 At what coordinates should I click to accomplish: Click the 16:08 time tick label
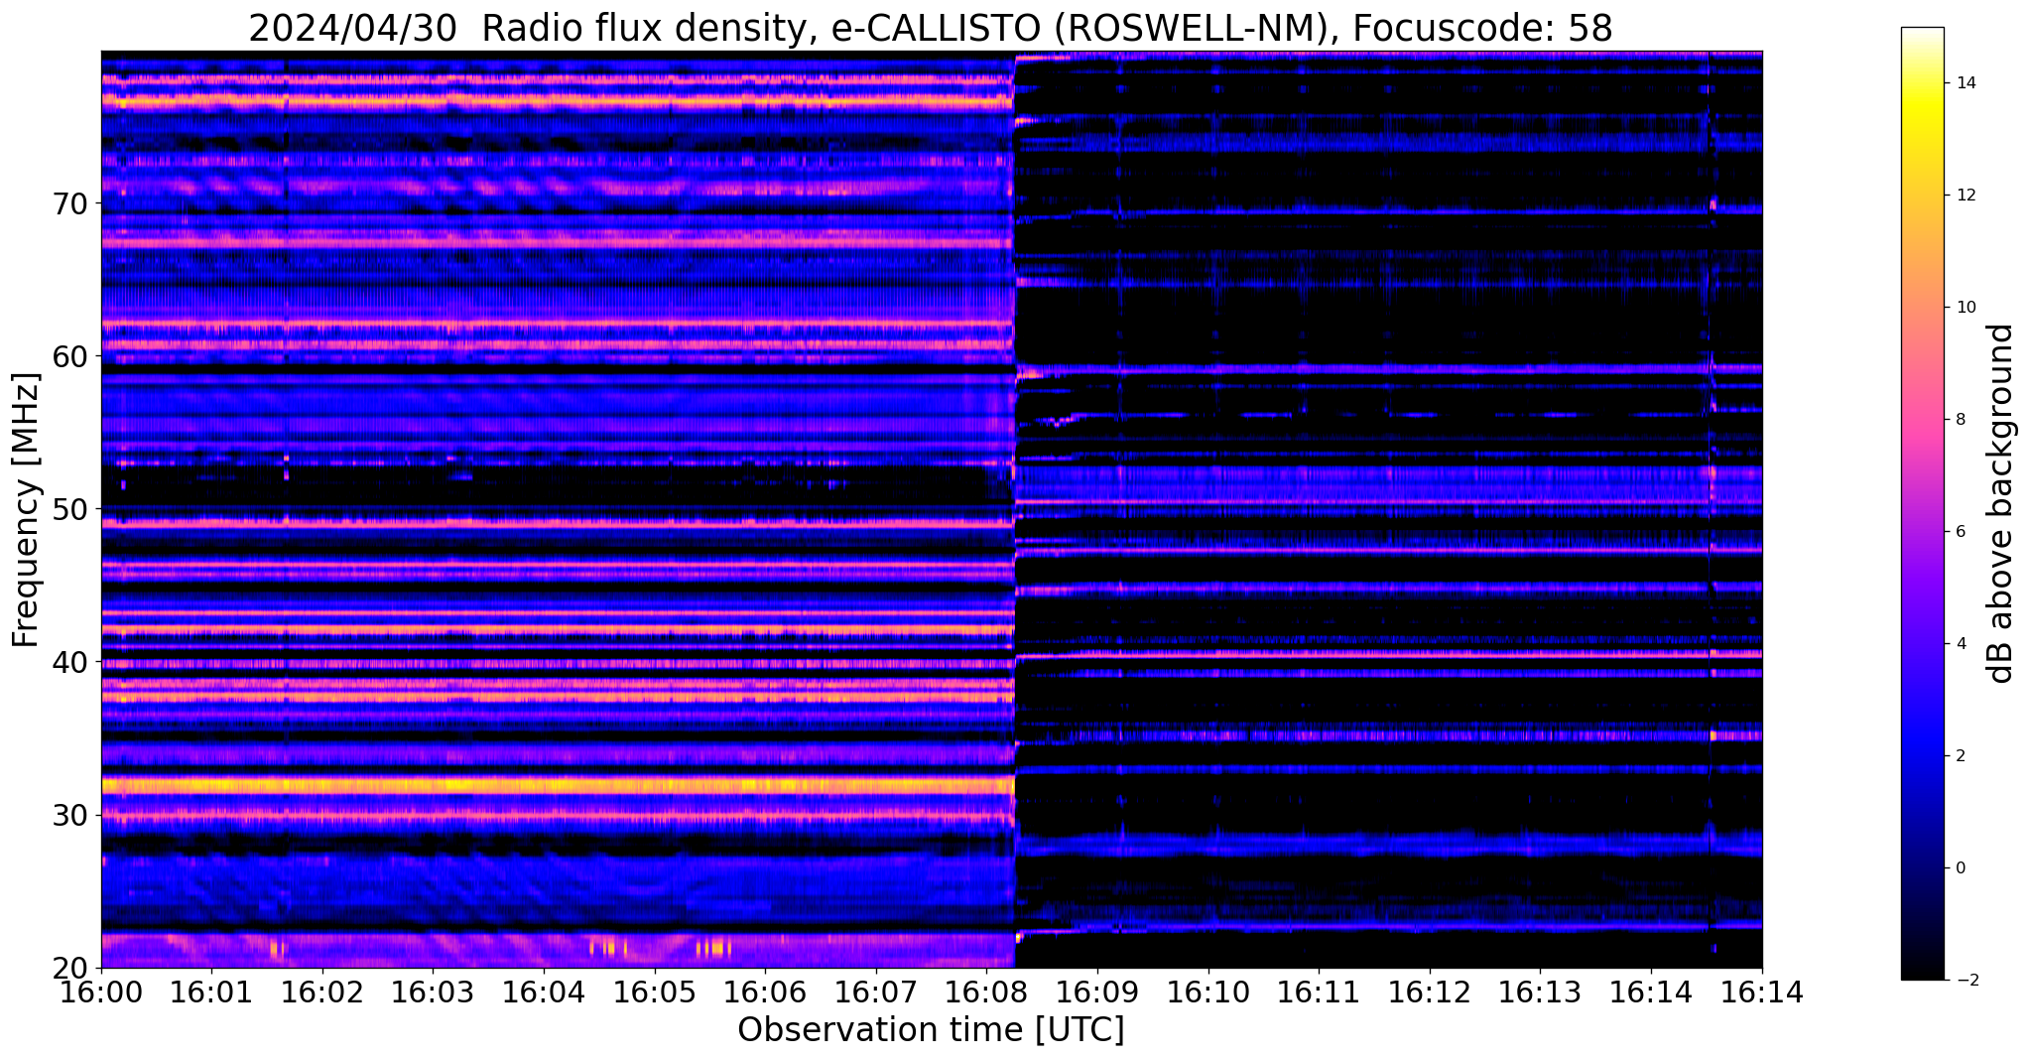point(986,992)
